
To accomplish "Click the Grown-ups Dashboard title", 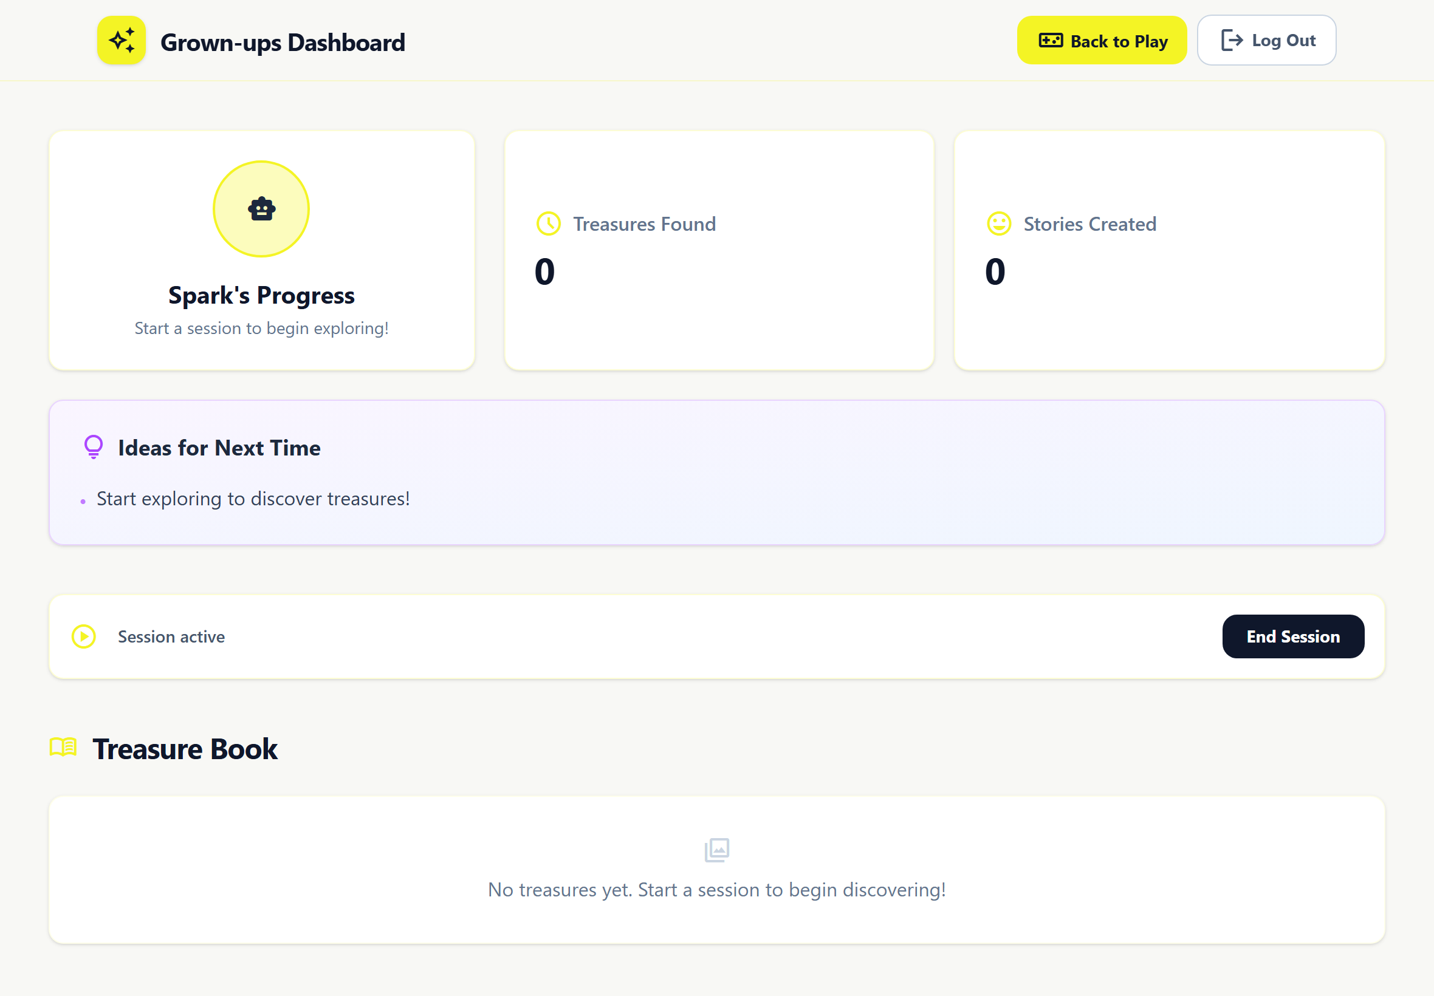I will (283, 43).
